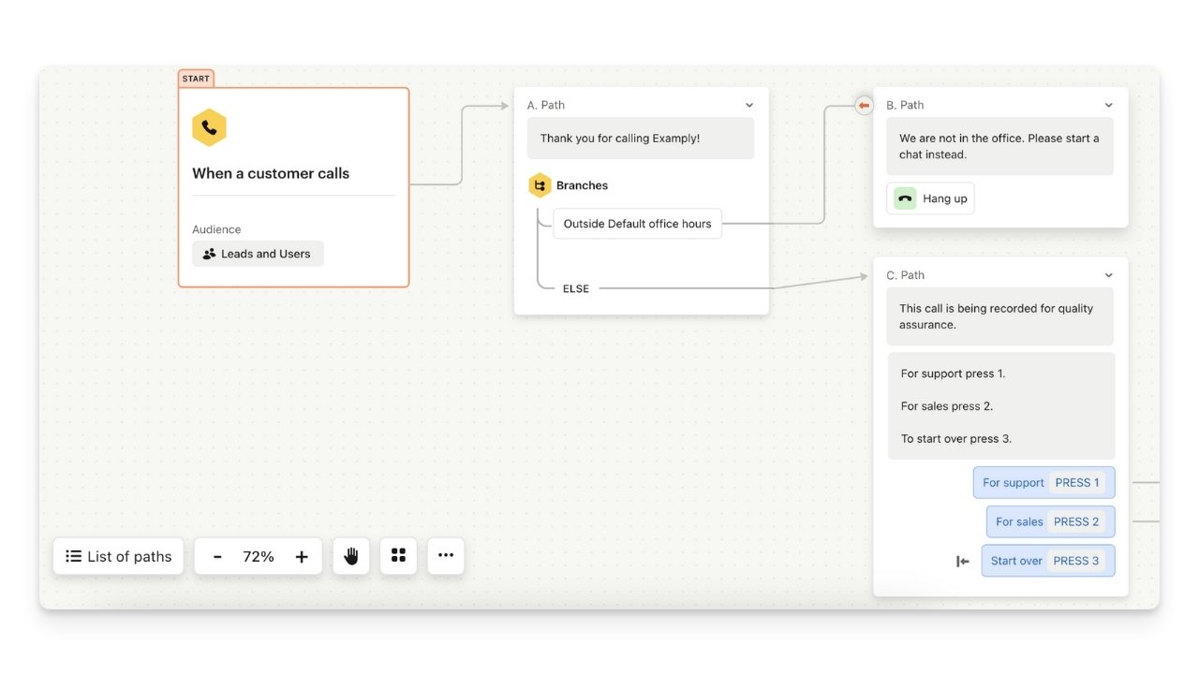Click the start-over loop arrow icon
1199x674 pixels.
[x=962, y=561]
